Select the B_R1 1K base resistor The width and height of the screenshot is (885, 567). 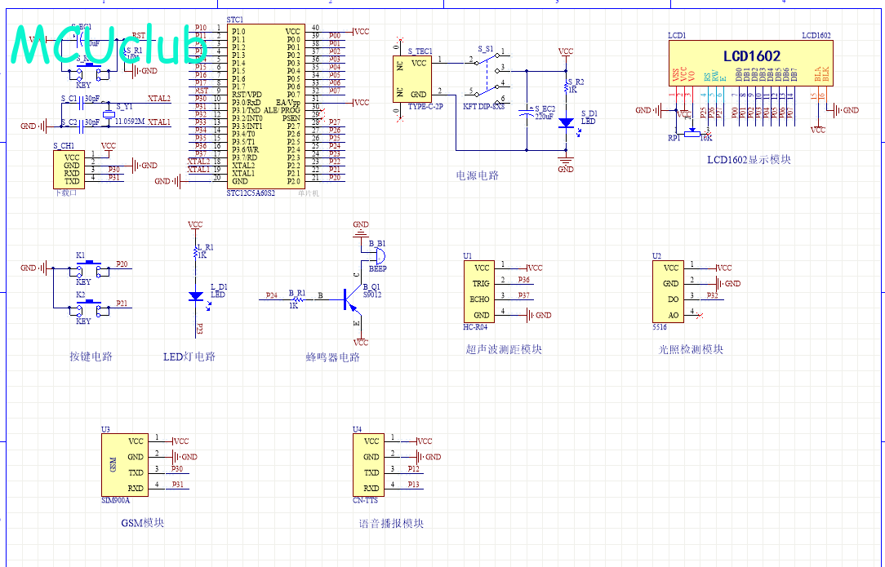tap(296, 300)
